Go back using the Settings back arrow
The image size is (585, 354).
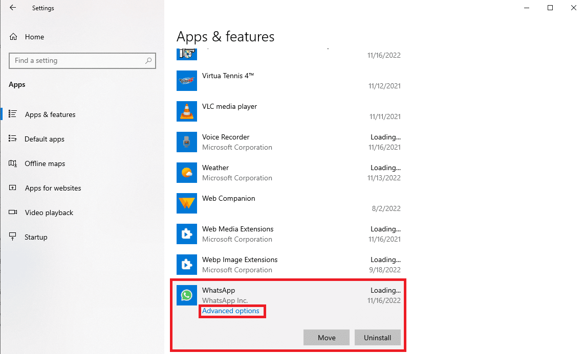point(13,8)
